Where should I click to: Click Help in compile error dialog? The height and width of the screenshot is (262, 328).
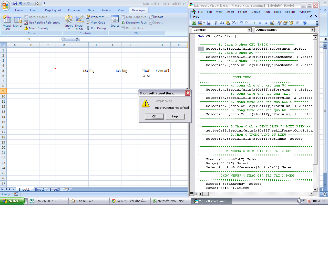click(175, 116)
